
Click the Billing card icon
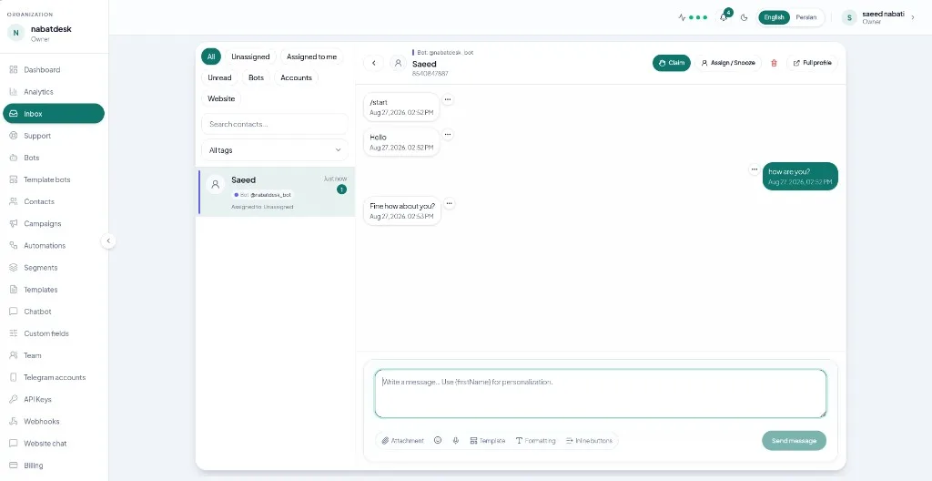(13, 466)
